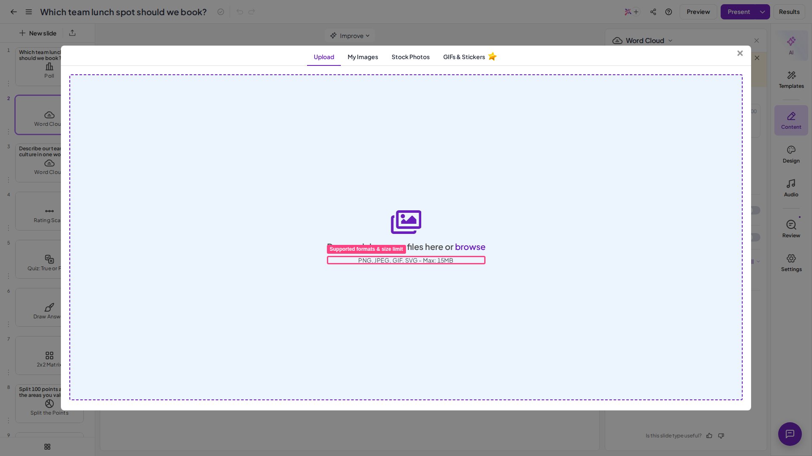Expand the Present dropdown arrow

(x=763, y=12)
